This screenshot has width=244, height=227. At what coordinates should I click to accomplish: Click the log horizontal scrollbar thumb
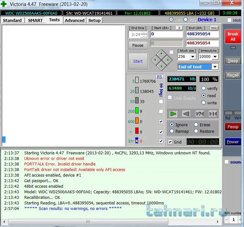point(88,222)
